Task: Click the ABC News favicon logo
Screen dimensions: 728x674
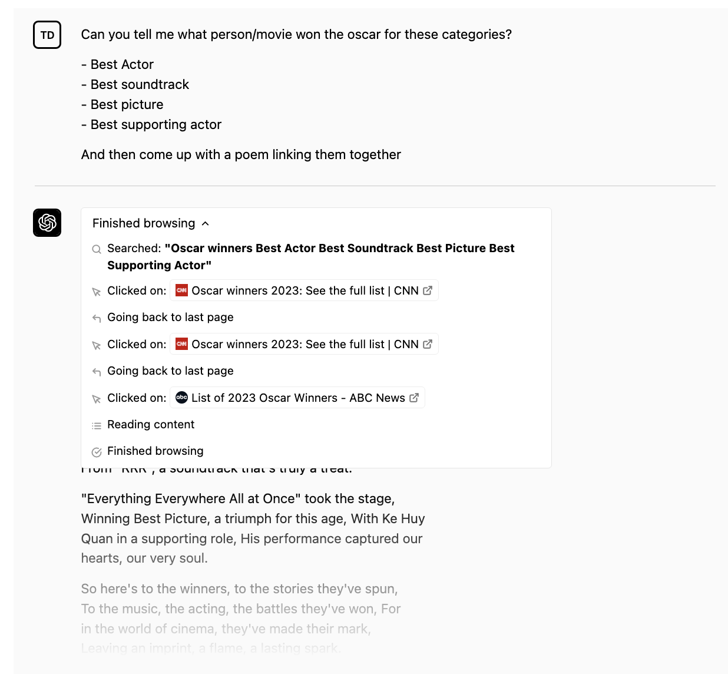Action: click(x=182, y=398)
